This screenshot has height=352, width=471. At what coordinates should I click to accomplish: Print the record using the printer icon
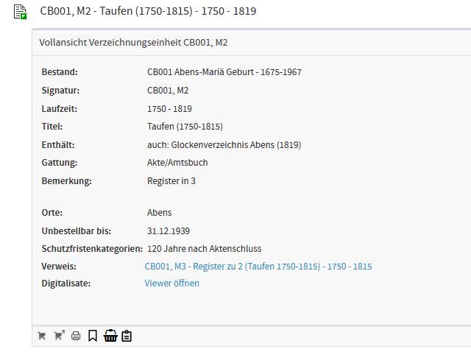tap(76, 337)
